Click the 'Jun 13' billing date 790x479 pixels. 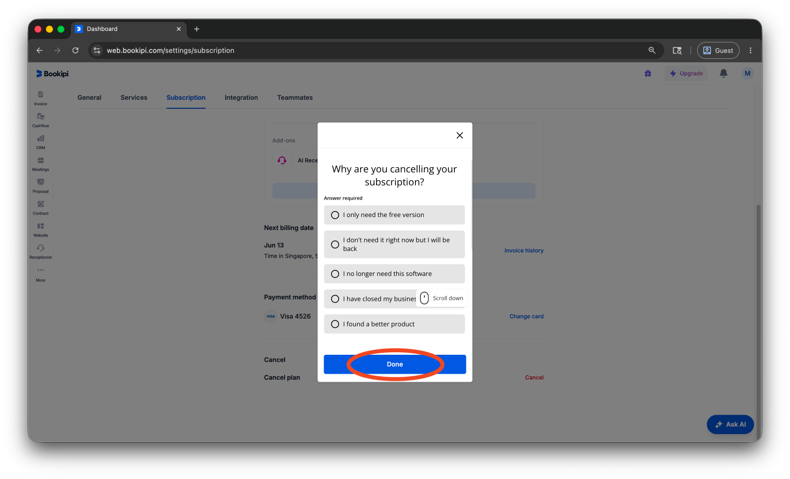pos(274,245)
